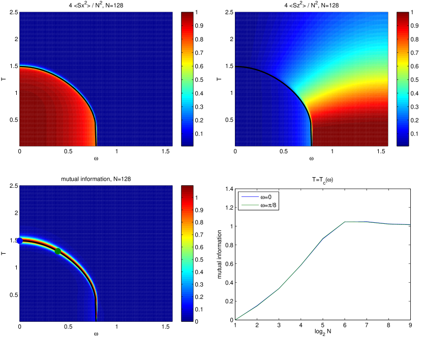Viewport: 422px width, 337px height.
Task: Click the 'log2 N' axis label
Action: pos(323,332)
